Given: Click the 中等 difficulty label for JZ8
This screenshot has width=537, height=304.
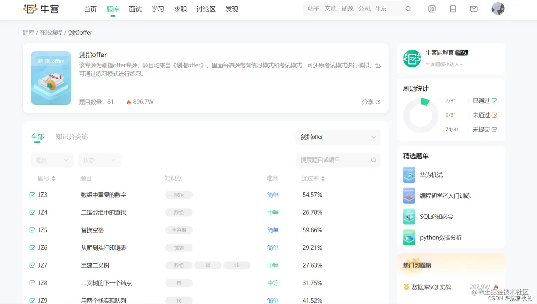Looking at the screenshot, I should [x=273, y=283].
